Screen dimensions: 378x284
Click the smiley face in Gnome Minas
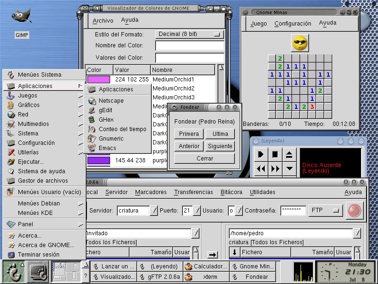coord(300,43)
